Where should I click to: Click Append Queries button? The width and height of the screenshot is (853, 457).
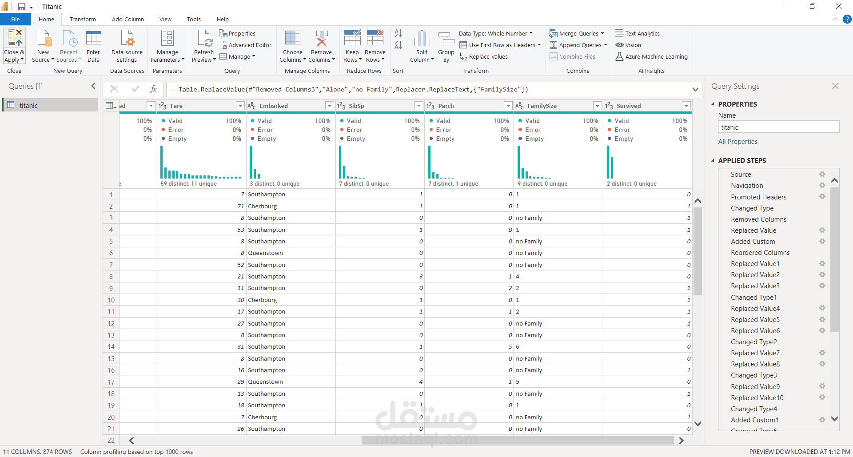tap(578, 45)
